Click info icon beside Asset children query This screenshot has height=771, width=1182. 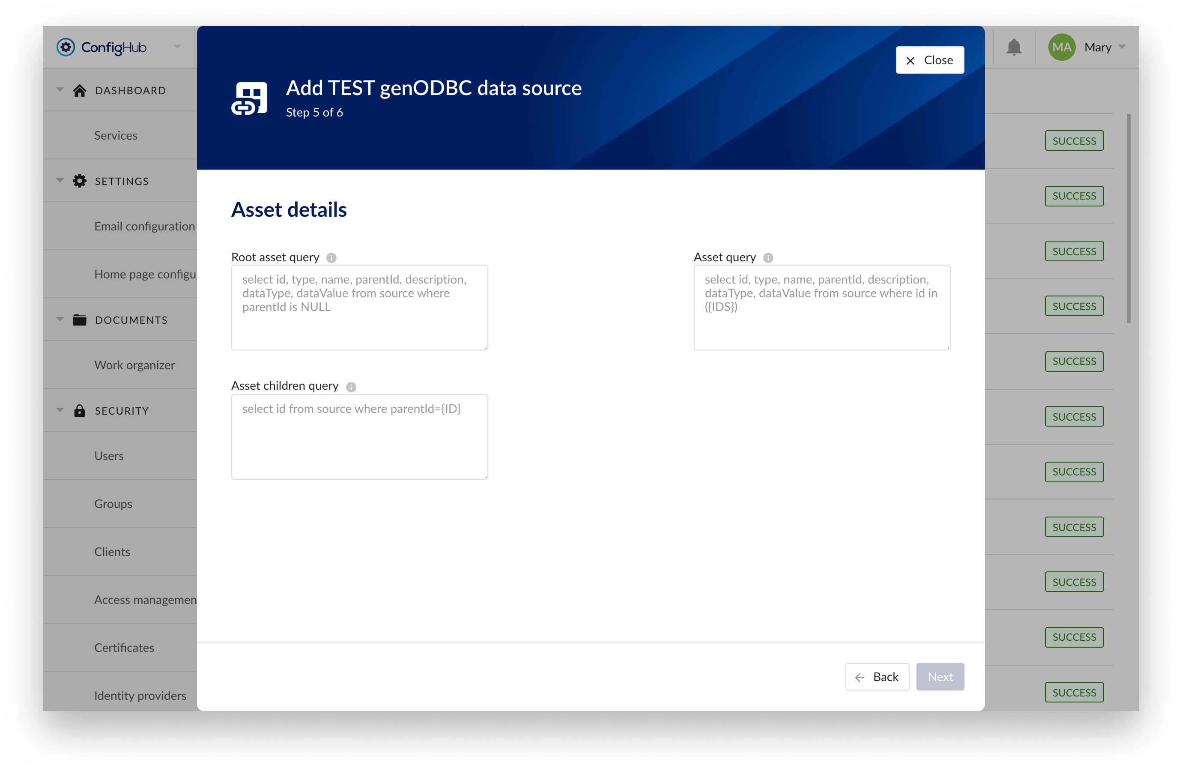351,386
